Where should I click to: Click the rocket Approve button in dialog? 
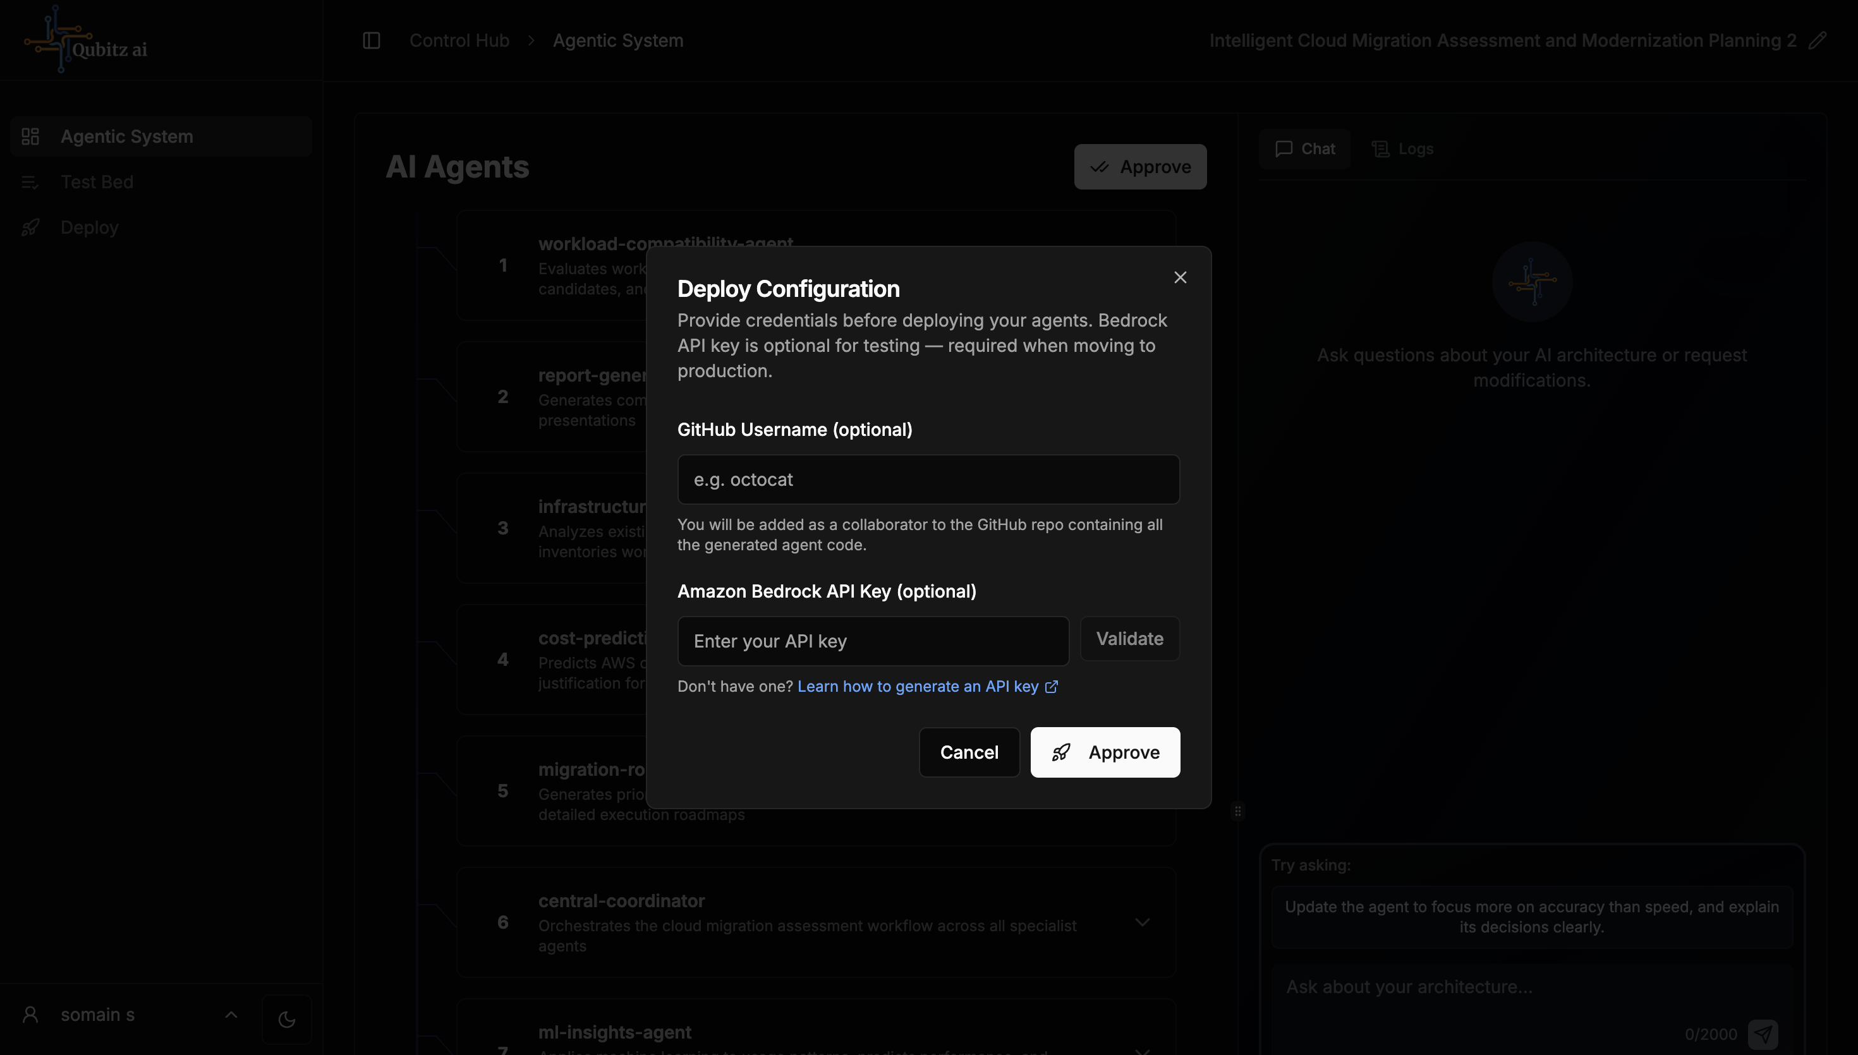point(1104,752)
